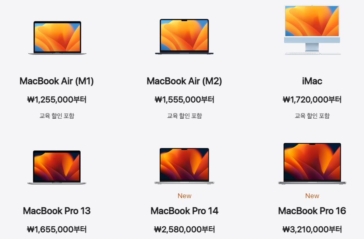Click the iMac title
This screenshot has height=239, width=364.
click(x=312, y=81)
